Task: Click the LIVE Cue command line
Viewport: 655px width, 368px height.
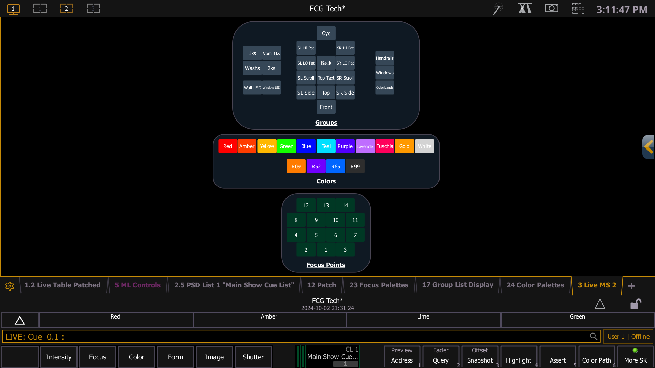Action: tap(294, 337)
